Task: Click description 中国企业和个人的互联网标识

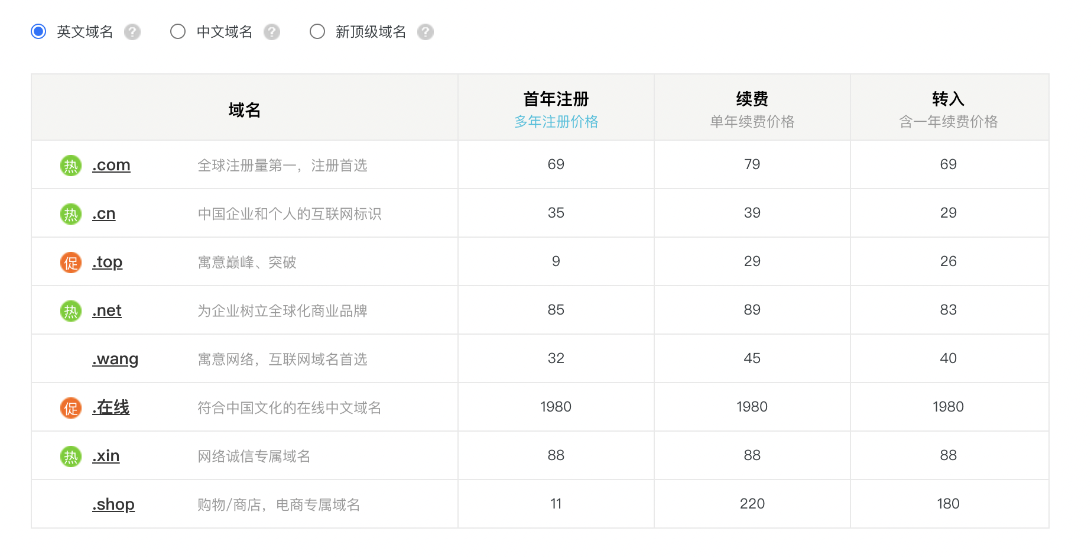Action: (x=290, y=214)
